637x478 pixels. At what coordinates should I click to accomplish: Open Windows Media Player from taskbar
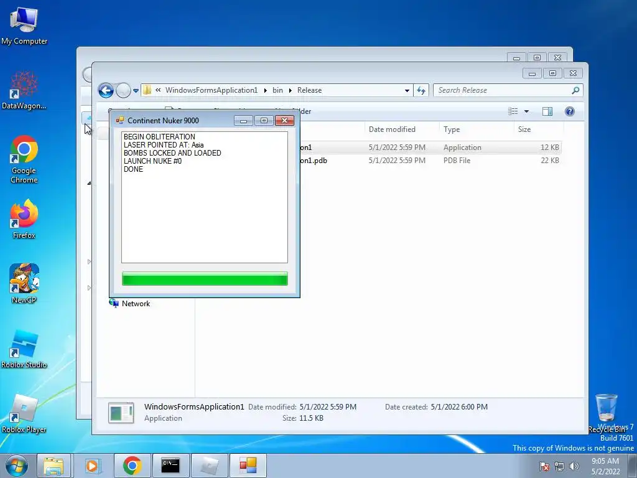pyautogui.click(x=92, y=466)
